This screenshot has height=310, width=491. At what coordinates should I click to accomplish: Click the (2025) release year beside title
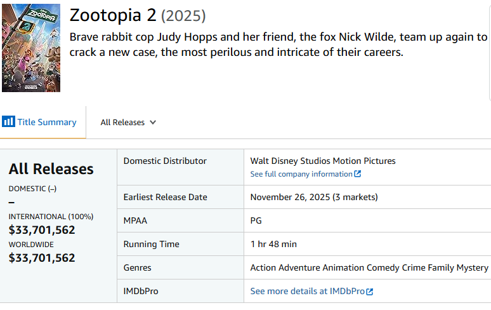[x=183, y=17]
